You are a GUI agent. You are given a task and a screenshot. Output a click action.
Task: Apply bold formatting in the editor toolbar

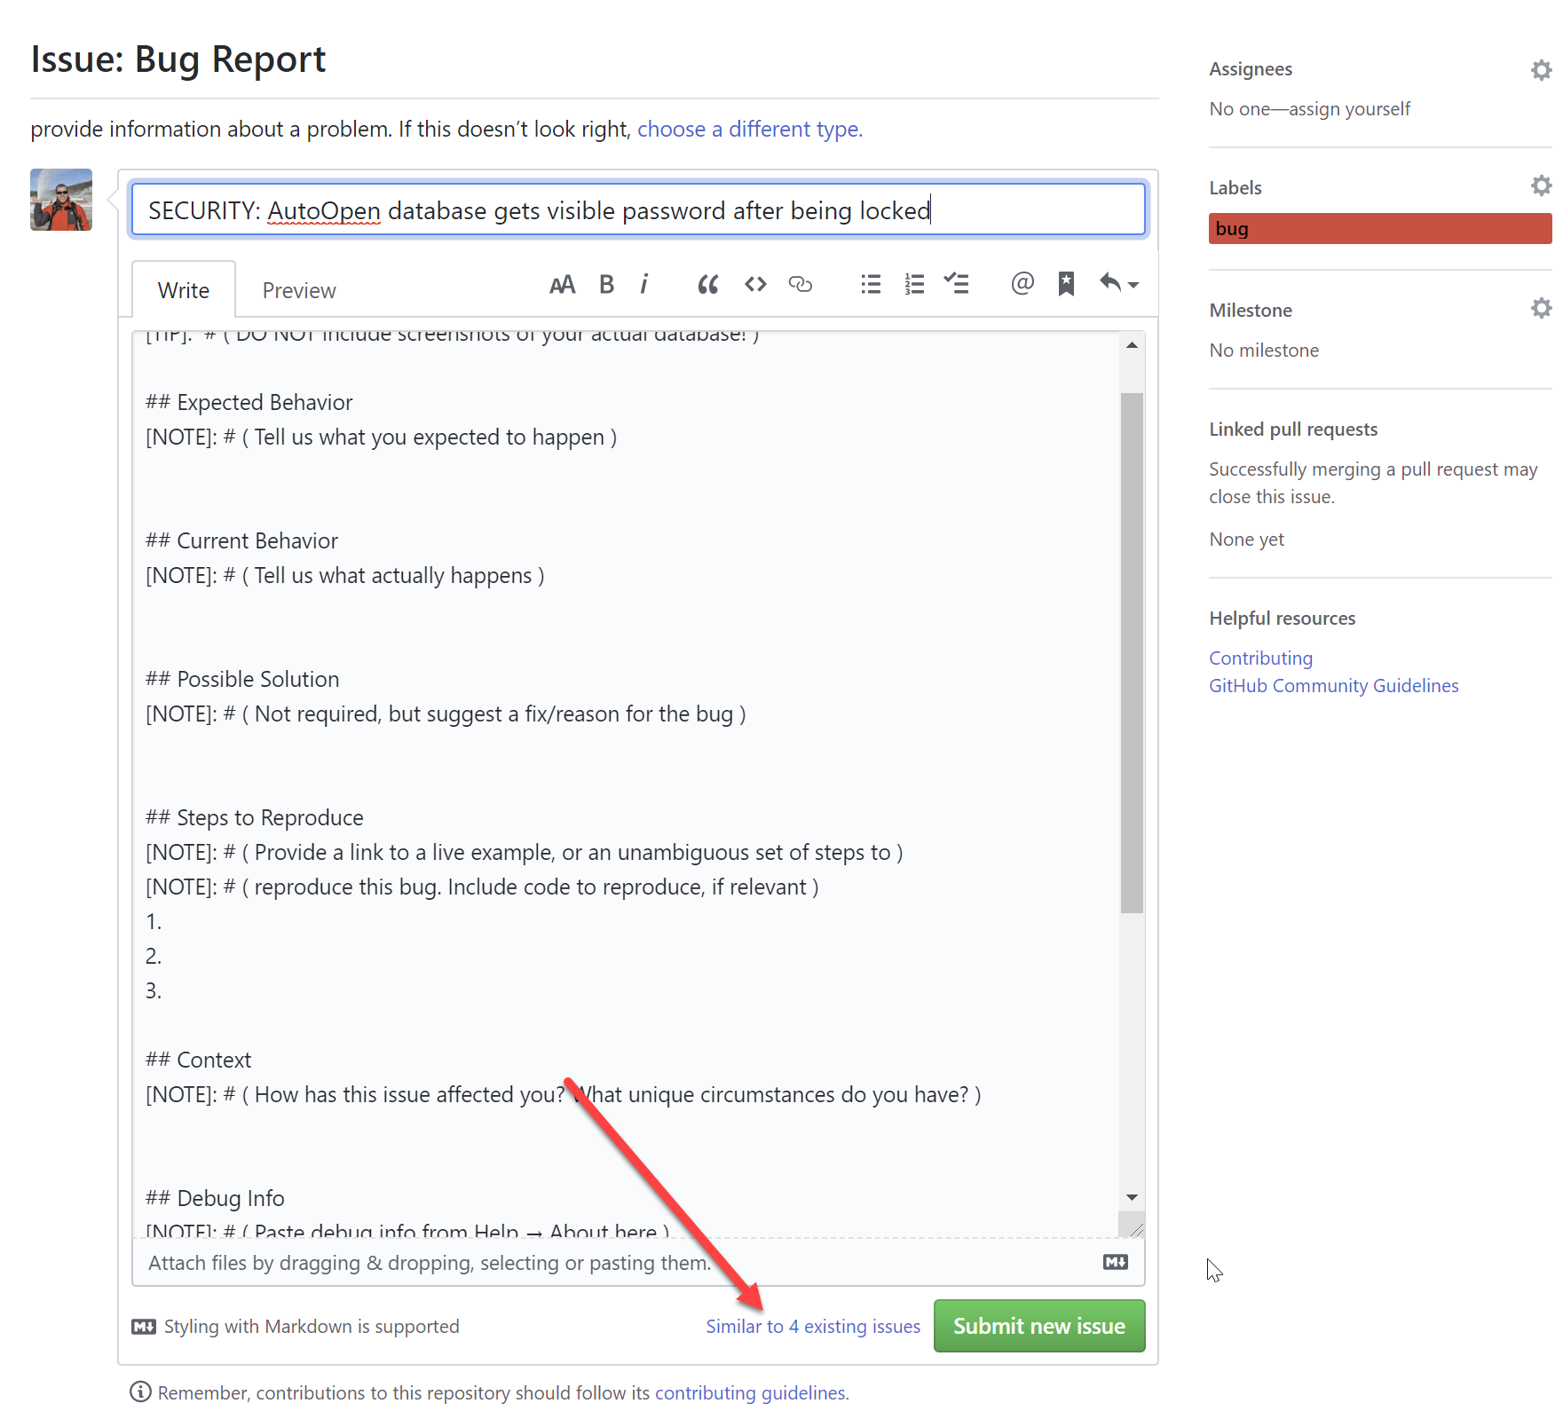click(606, 284)
